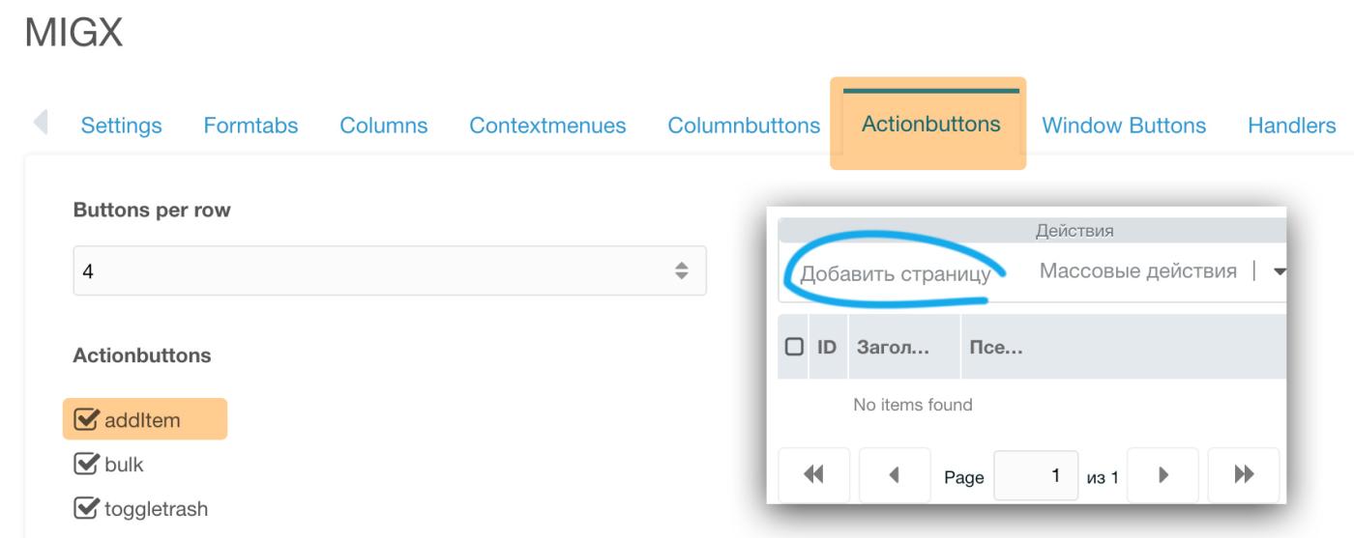Select the Contextmenues tab

(547, 126)
